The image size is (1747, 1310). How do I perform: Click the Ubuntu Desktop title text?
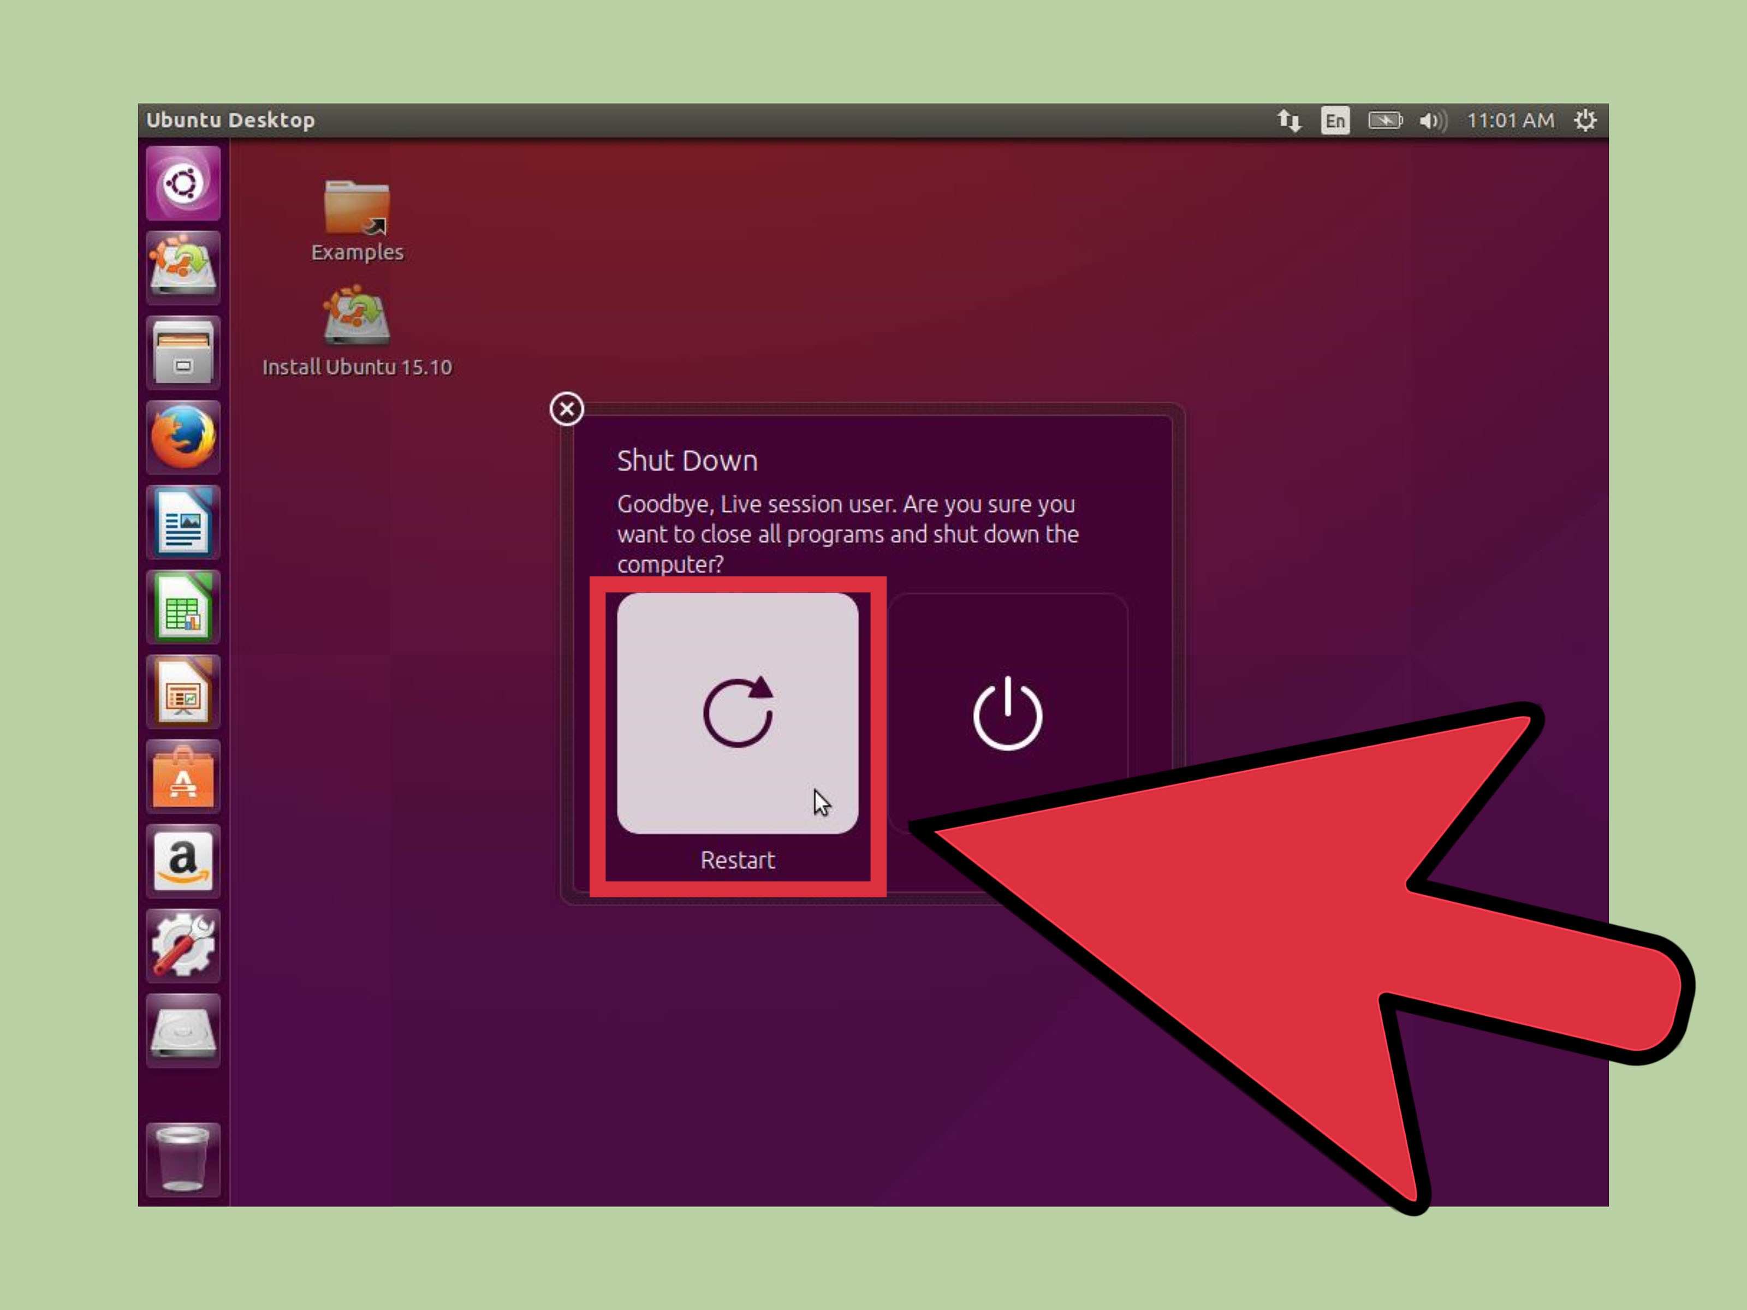coord(230,120)
